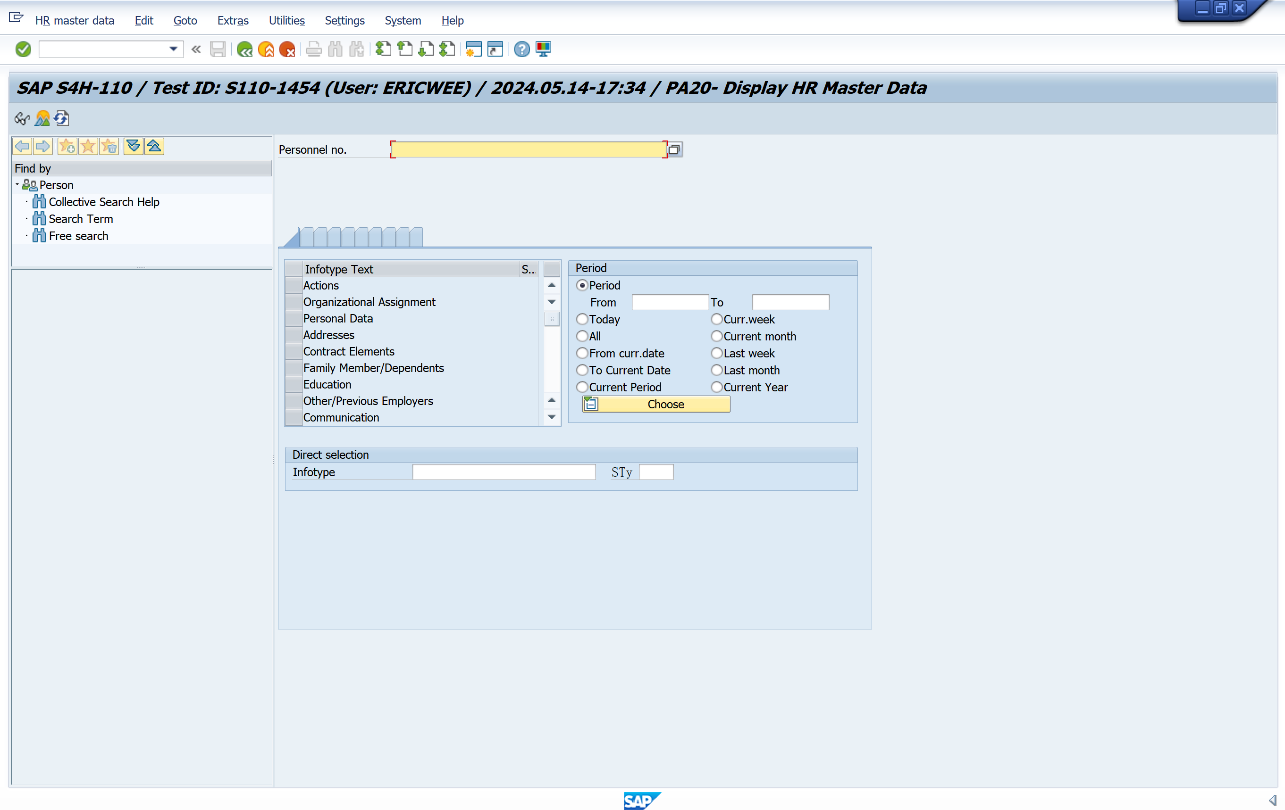Open Collective Search Help item
The image size is (1285, 810).
tap(103, 202)
